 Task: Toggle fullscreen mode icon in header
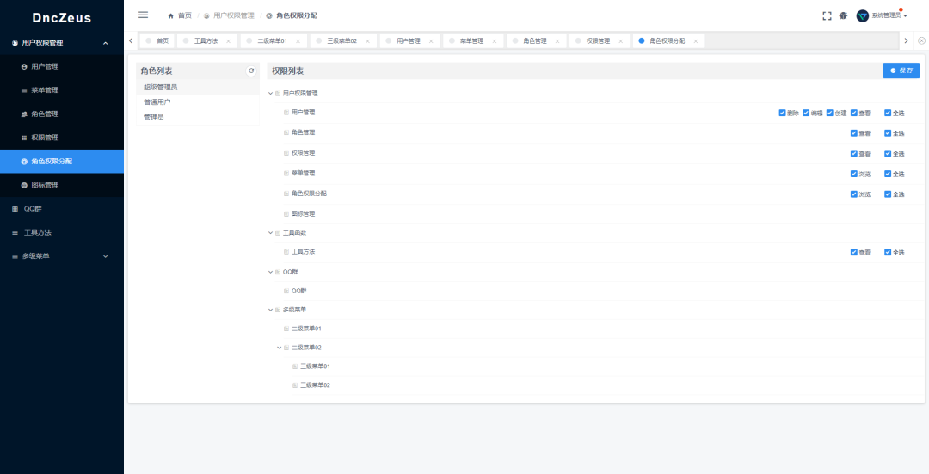[x=827, y=15]
